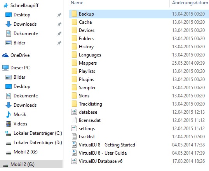
Task: Select the settings file entry
Action: [87, 129]
